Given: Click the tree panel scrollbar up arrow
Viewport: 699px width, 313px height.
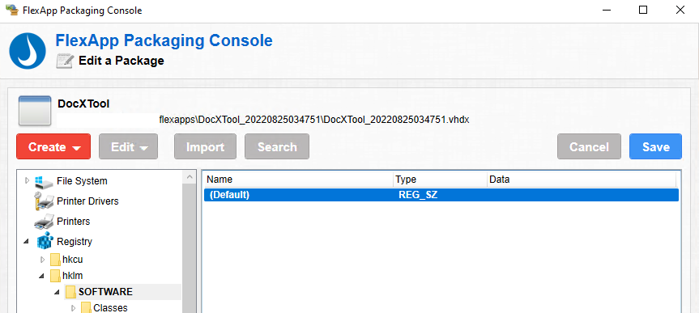Looking at the screenshot, I should pos(190,177).
